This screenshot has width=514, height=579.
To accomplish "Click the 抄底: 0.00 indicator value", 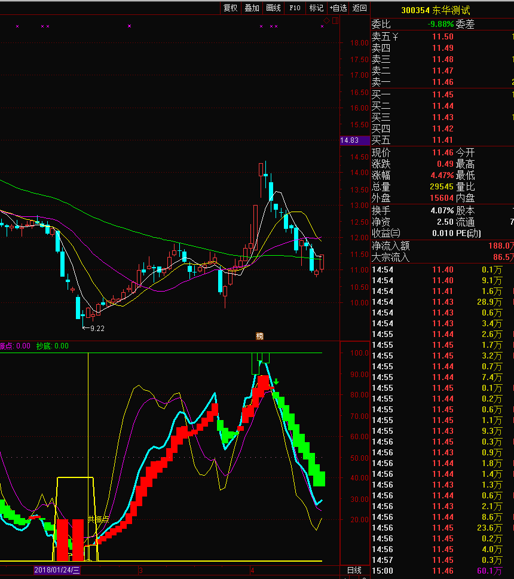I will click(53, 346).
